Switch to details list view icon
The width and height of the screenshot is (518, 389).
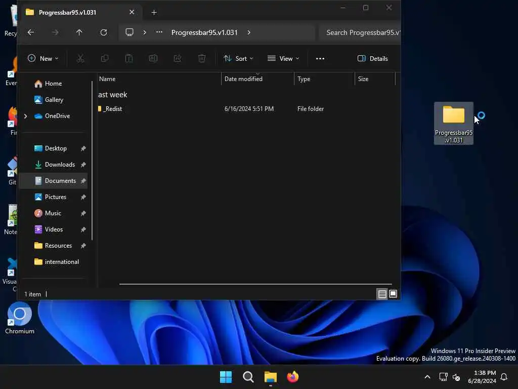382,294
